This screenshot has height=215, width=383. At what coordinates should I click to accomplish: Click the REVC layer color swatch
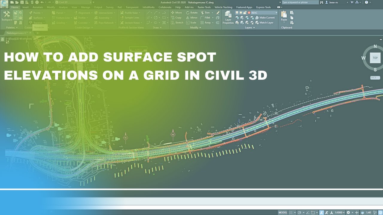(x=249, y=13)
